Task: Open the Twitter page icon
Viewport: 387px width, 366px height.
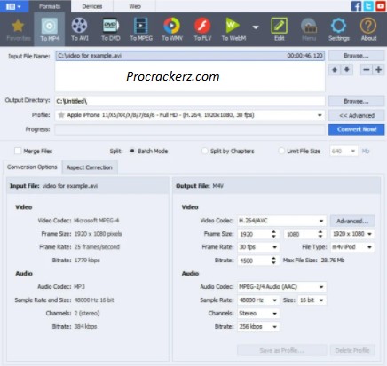Action: point(368,6)
